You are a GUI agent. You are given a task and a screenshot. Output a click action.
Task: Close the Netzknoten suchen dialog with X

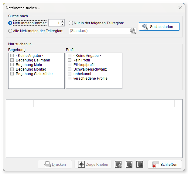pos(180,8)
